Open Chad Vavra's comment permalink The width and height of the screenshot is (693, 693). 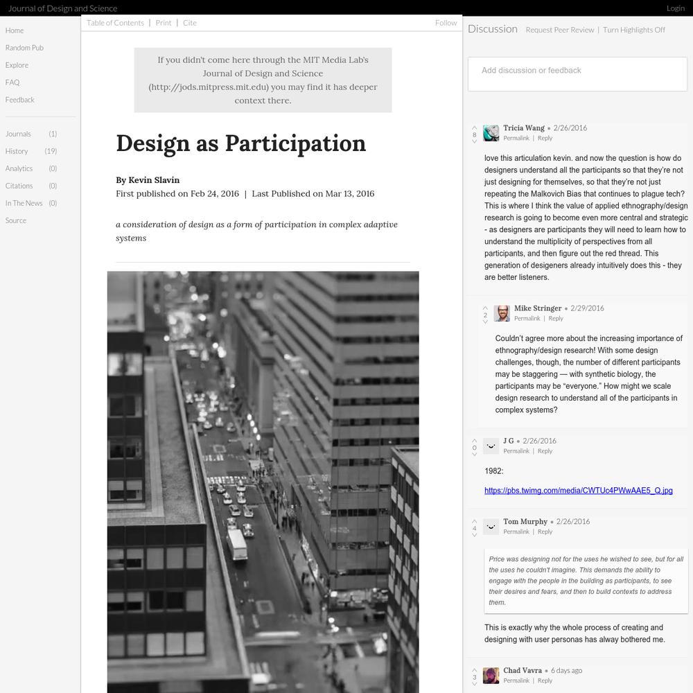click(516, 681)
